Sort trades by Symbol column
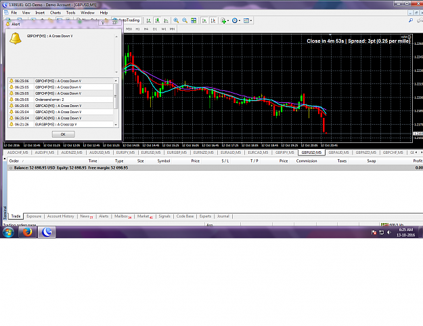Screen dimensions: 423x326 [164, 161]
